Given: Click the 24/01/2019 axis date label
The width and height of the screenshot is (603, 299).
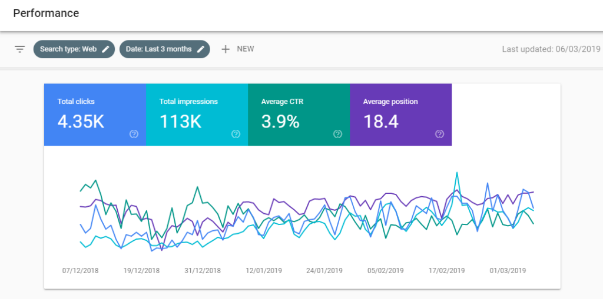Looking at the screenshot, I should 324,271.
